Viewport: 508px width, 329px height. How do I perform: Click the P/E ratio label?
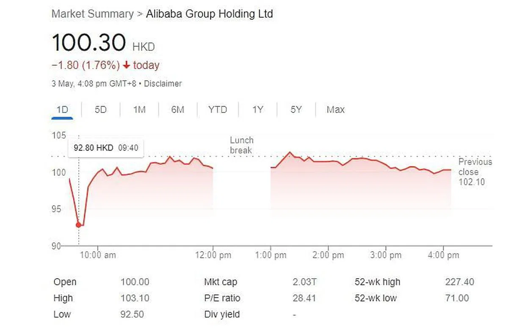(222, 298)
